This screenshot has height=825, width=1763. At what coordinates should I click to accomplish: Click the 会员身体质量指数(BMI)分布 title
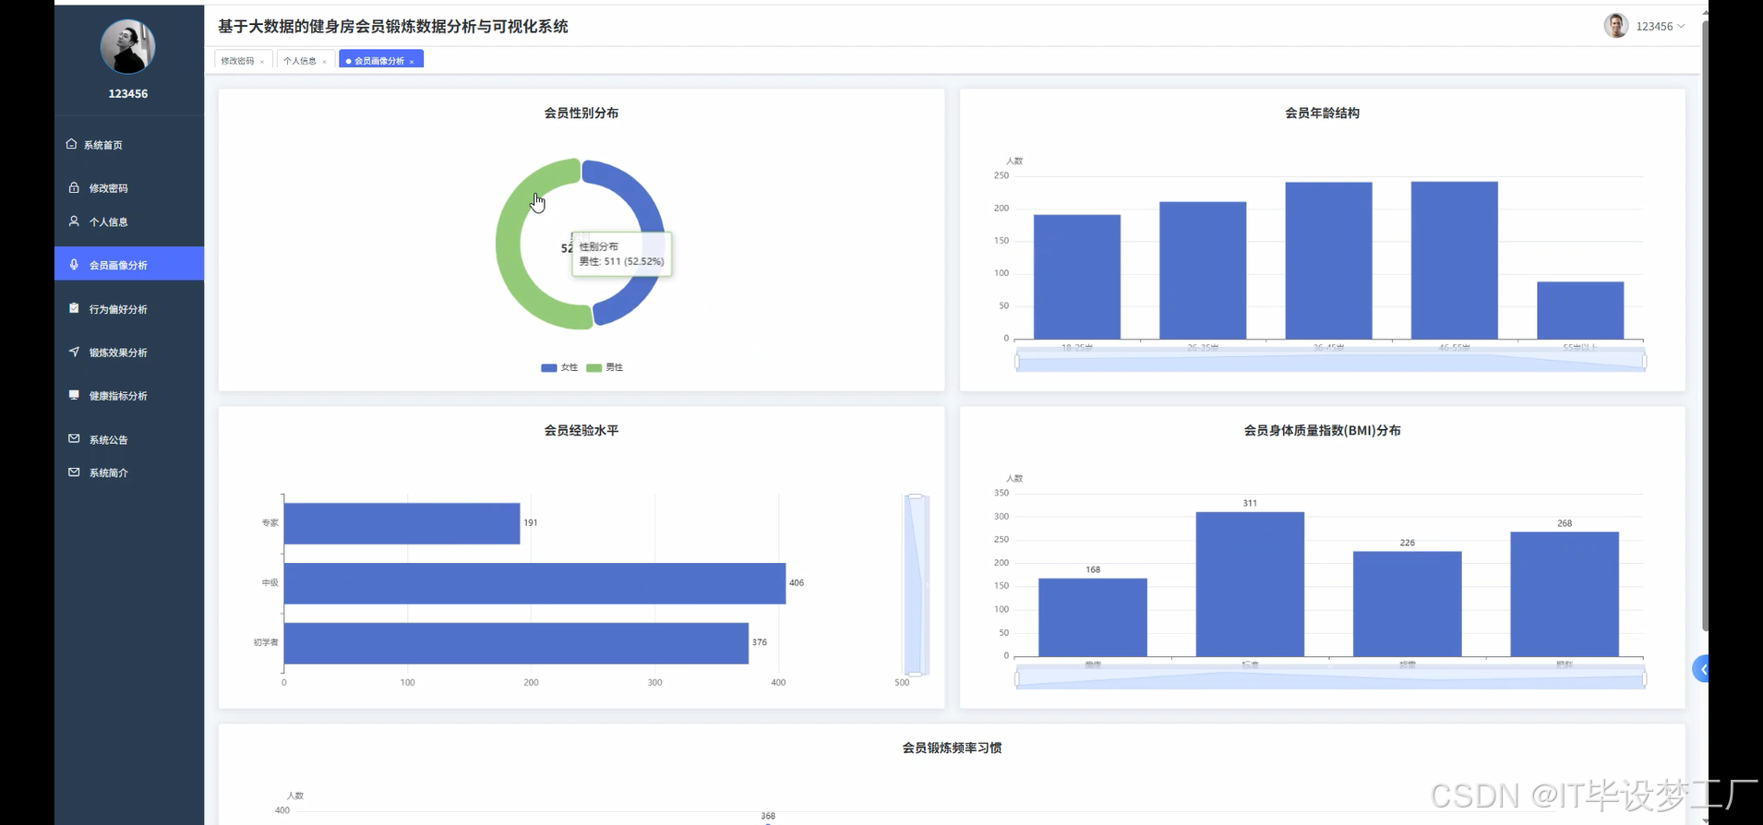pos(1322,430)
